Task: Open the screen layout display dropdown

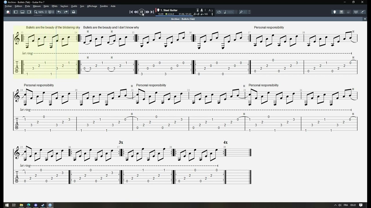Action: coord(51,12)
